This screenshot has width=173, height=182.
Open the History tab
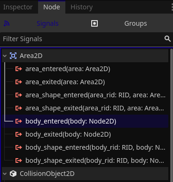82,7
